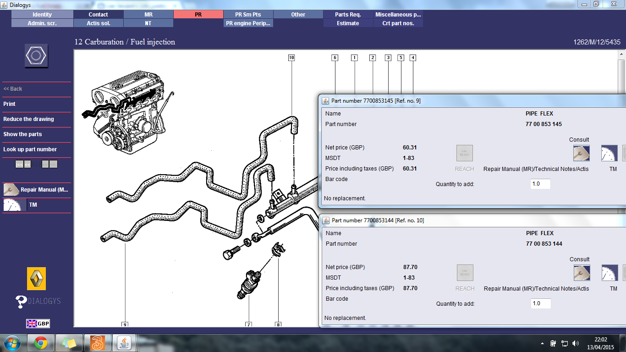Click callout number 5 on the diagram

tap(401, 58)
